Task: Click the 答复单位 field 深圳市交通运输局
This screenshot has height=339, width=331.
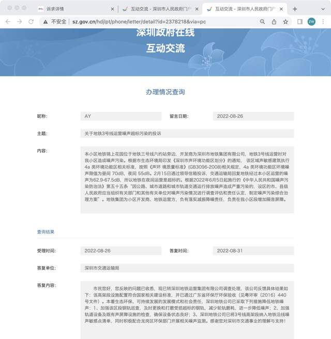Action: click(x=187, y=268)
